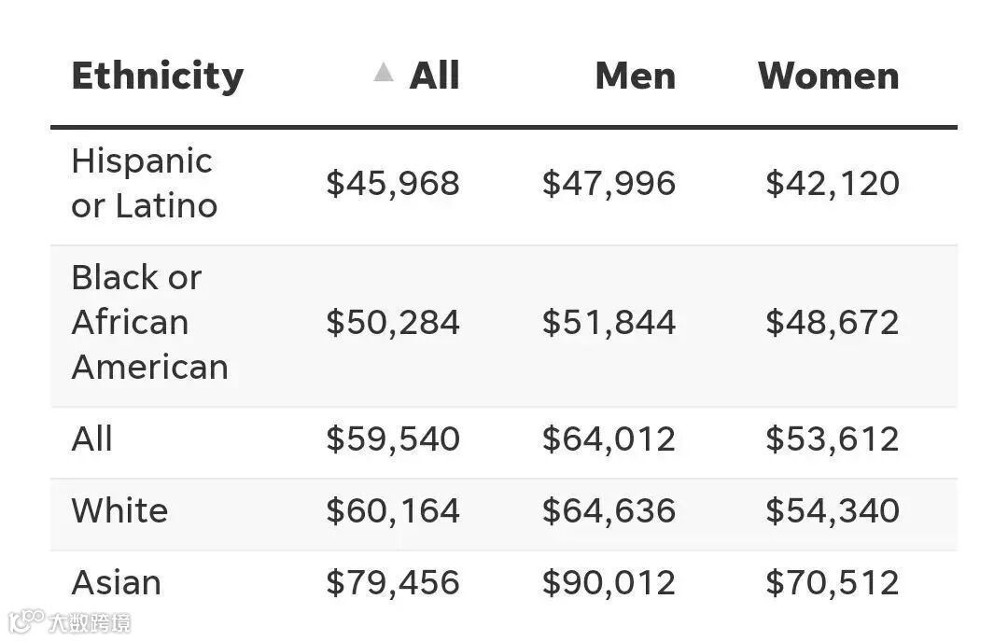1008x641 pixels.
Task: Sort by the Women column header
Action: (x=828, y=77)
